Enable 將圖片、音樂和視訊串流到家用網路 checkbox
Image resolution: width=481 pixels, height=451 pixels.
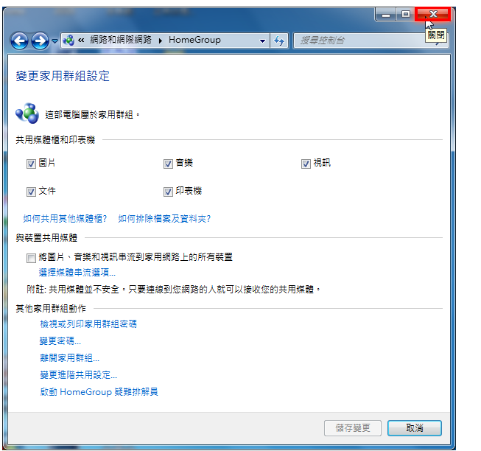31,258
